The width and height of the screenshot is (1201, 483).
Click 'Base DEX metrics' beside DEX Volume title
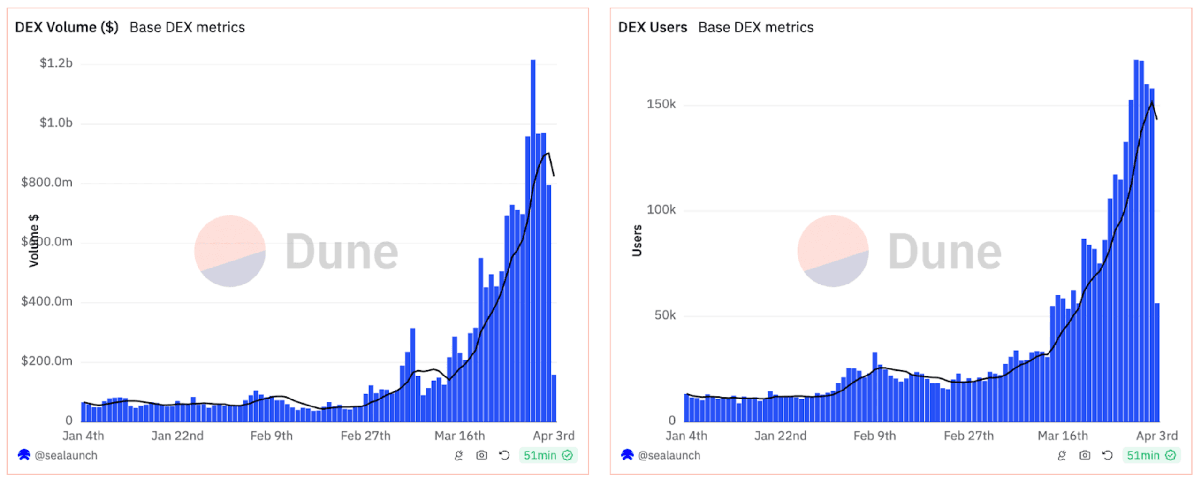(187, 27)
